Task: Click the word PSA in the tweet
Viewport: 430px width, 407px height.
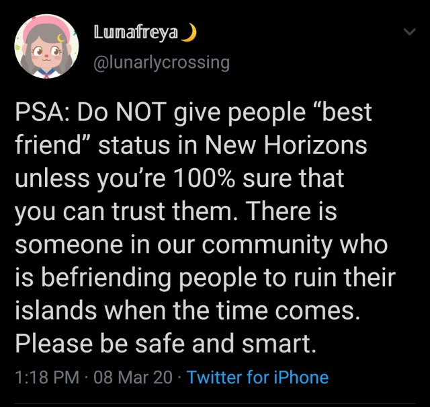Action: tap(40, 114)
